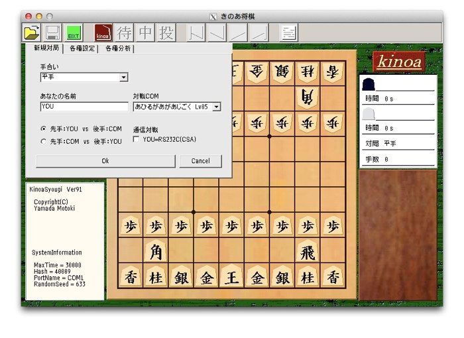This screenshot has height=338, width=464.
Task: Click the opponent's knight 桂 on top row
Action: pyautogui.click(x=308, y=72)
